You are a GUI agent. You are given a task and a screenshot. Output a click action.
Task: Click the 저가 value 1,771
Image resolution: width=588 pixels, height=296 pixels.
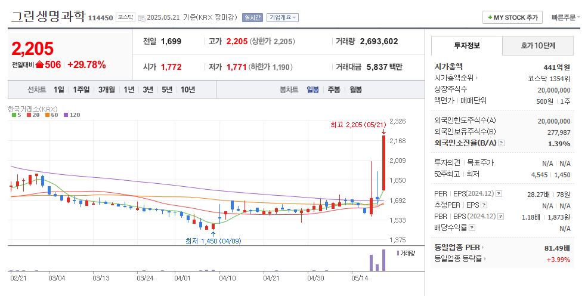236,67
